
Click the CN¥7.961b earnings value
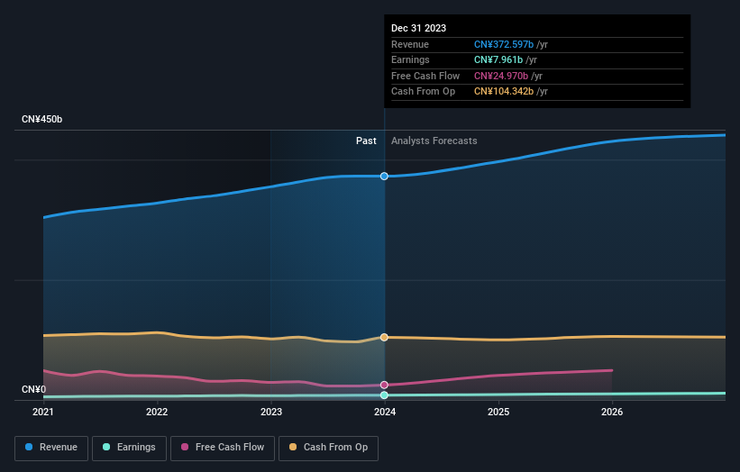(x=498, y=59)
